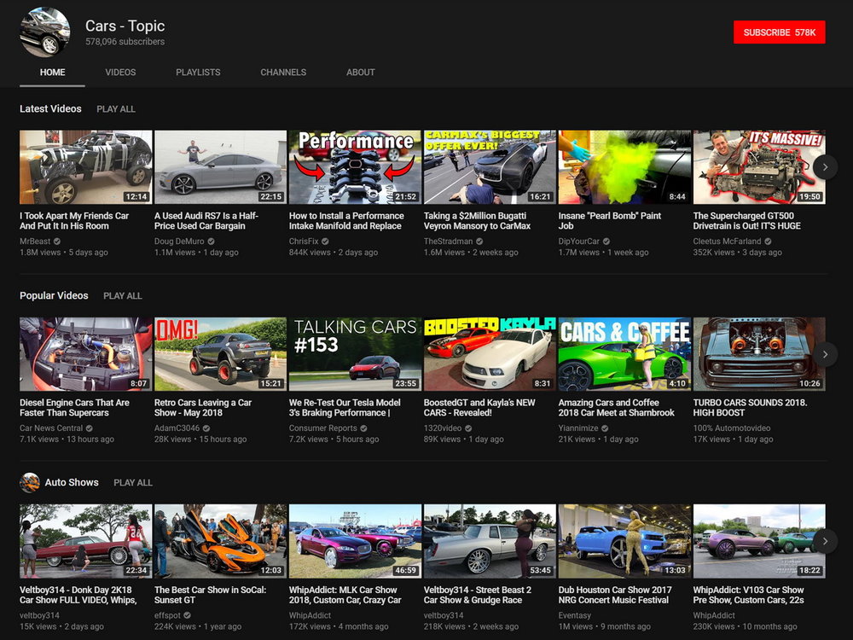853x640 pixels.
Task: Click the verified badge next to effspot
Action: 187,615
